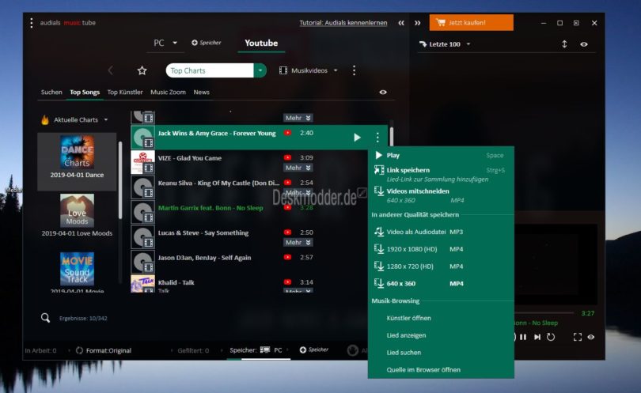Expand the Letzte 100 dropdown
The image size is (641, 393).
coord(468,44)
